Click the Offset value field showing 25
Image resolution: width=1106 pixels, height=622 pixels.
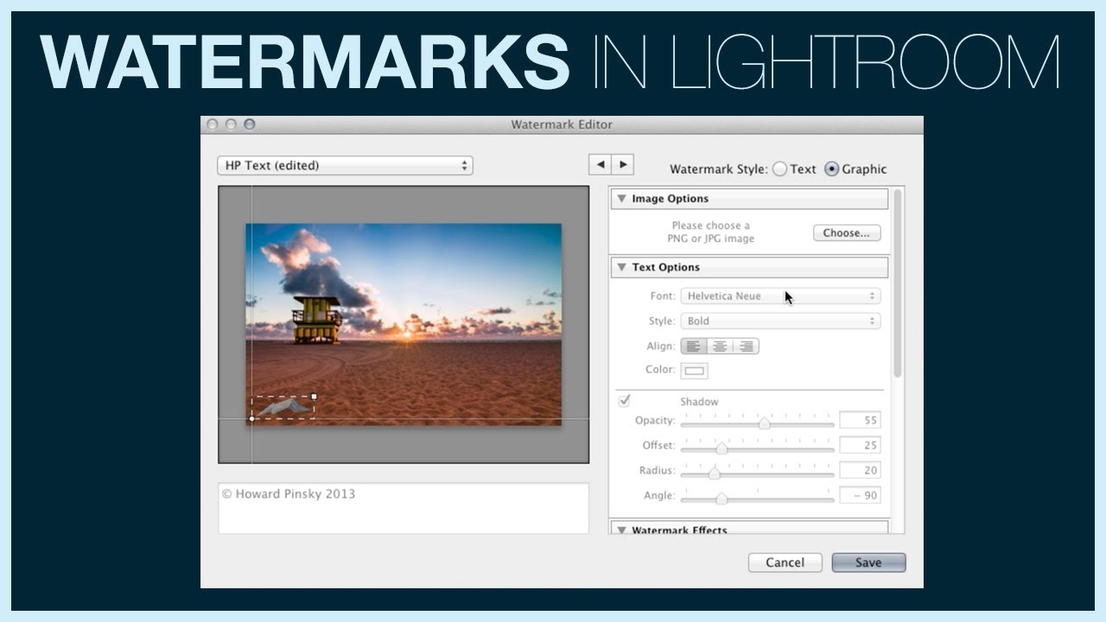click(x=860, y=446)
